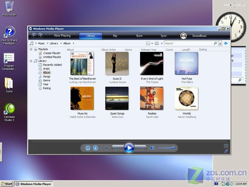Select Duos II album cover

coord(117,64)
